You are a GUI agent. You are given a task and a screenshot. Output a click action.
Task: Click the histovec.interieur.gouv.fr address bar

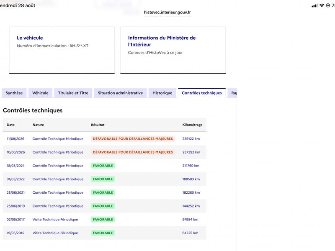(167, 13)
